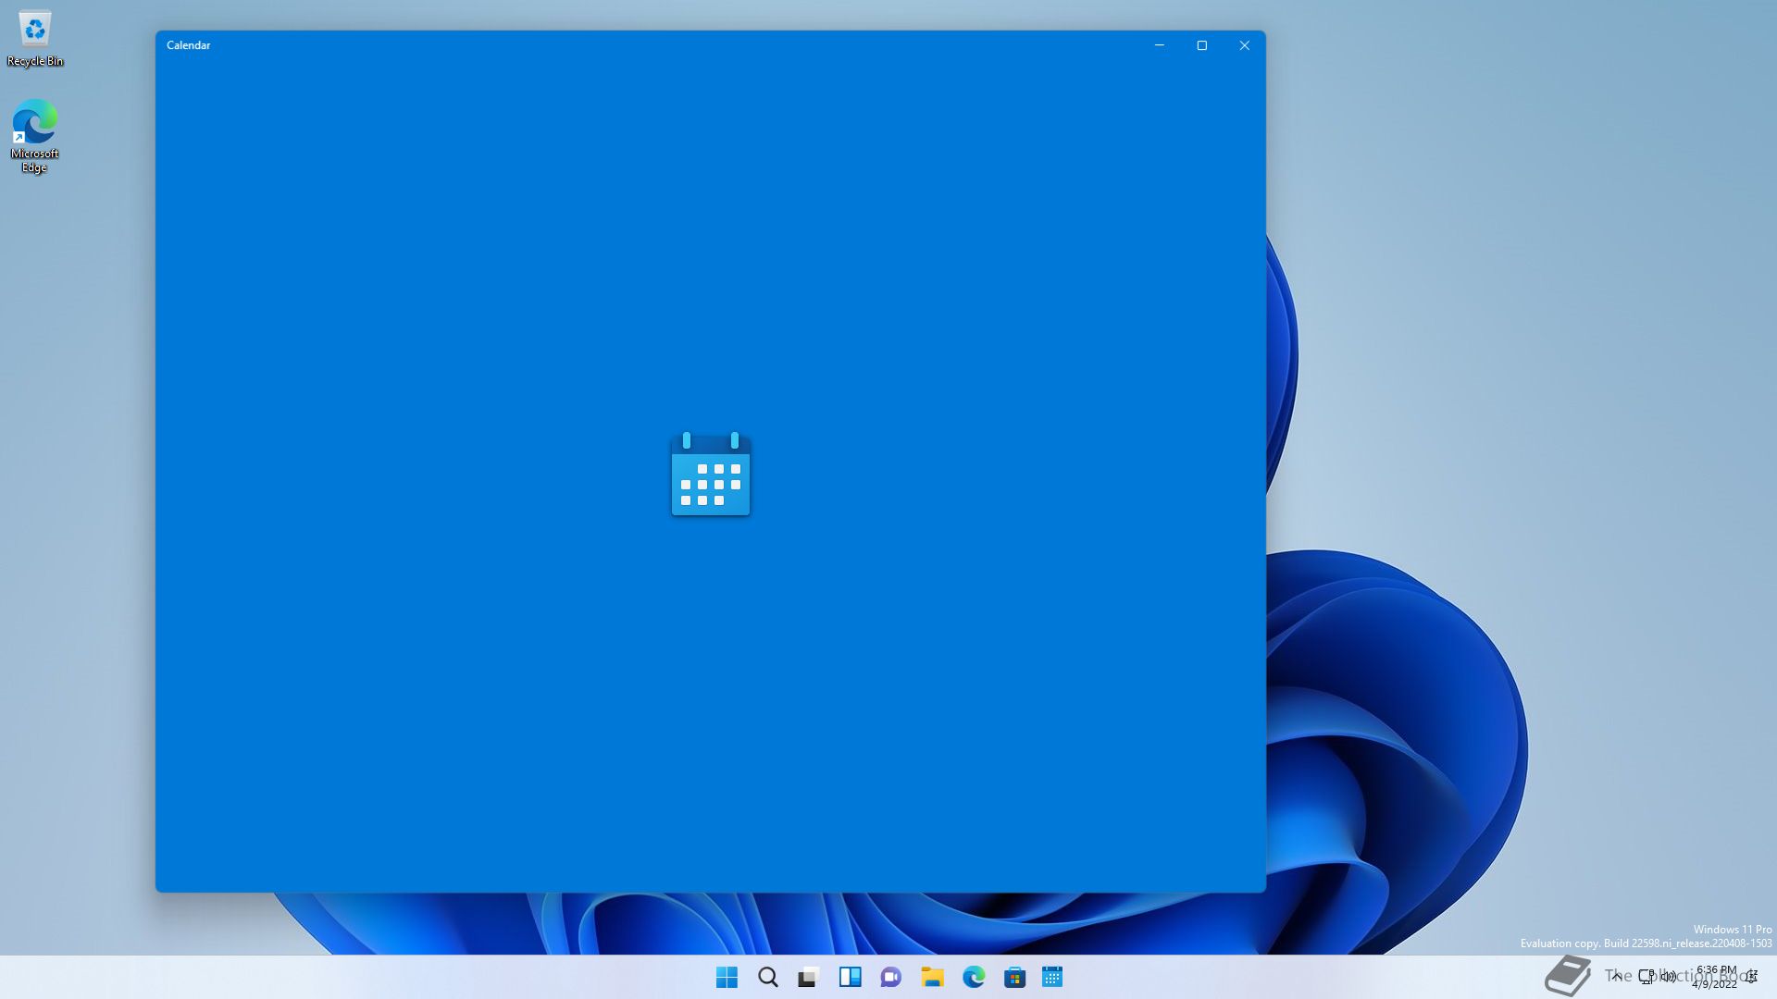Image resolution: width=1777 pixels, height=999 pixels.
Task: Open Microsoft Store from the taskbar
Action: [1014, 977]
